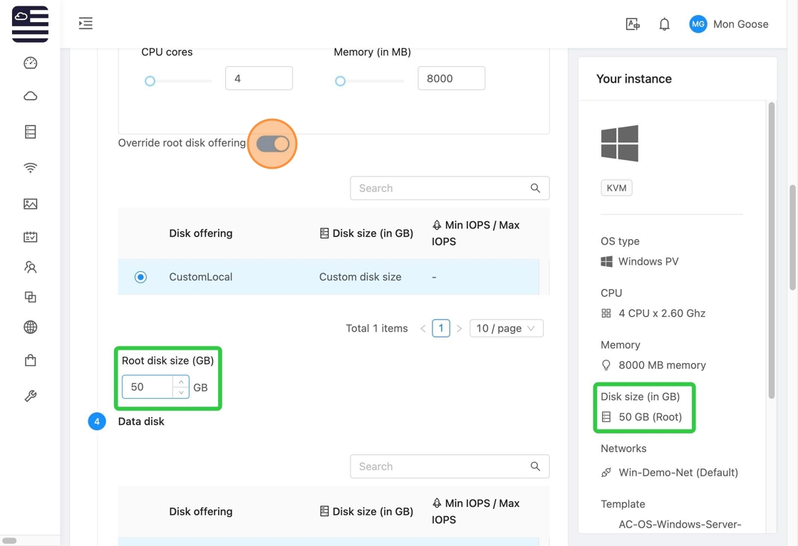Go to page 1 of disk offerings
This screenshot has height=546, width=798.
point(441,328)
